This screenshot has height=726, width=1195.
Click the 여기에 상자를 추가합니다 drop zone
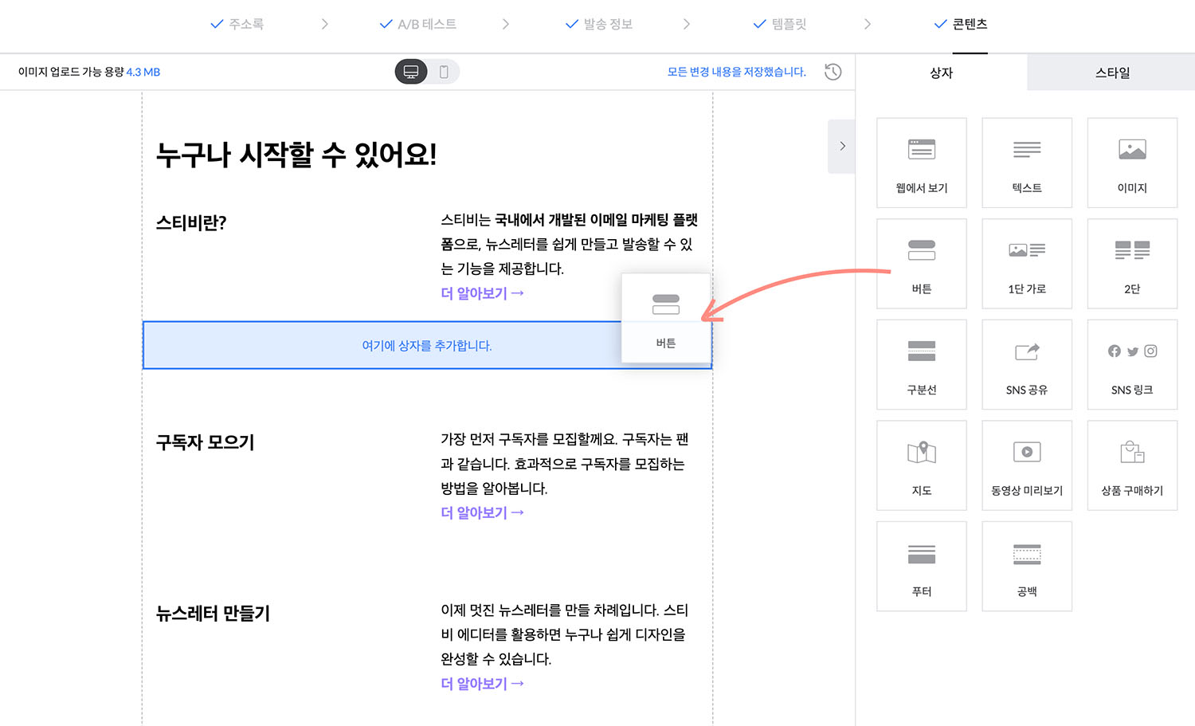pyautogui.click(x=427, y=345)
